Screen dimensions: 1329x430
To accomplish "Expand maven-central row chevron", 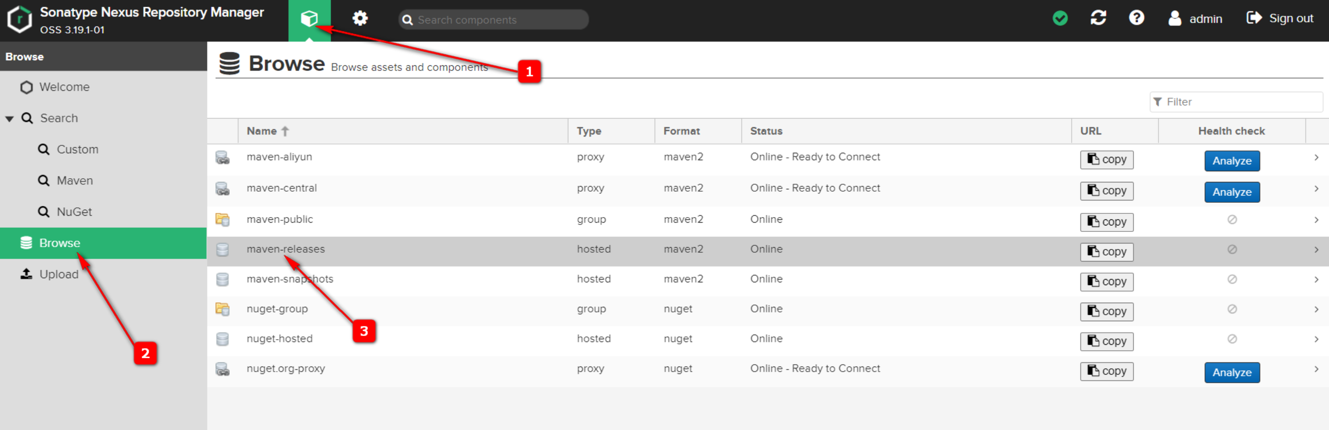I will [x=1316, y=189].
